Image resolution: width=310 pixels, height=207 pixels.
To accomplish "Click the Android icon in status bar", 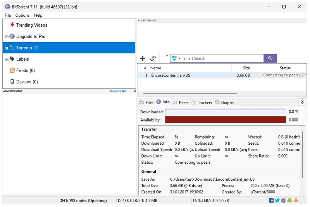I will coord(289,200).
